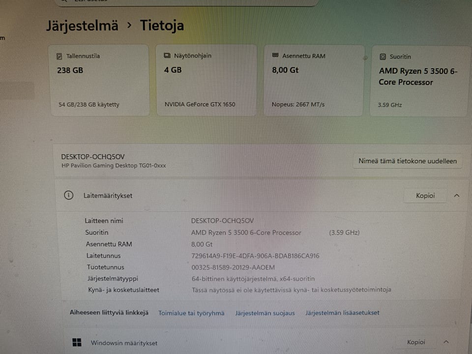
Task: Select the Kynä- ja kosketuslaitteet value text
Action: [292, 290]
